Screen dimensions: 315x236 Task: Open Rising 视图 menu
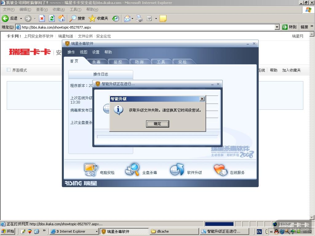tap(84, 52)
